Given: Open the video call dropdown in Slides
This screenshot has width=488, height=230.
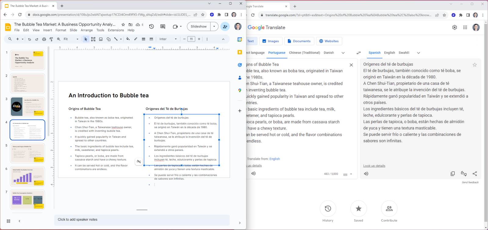Looking at the screenshot, I should tap(181, 26).
